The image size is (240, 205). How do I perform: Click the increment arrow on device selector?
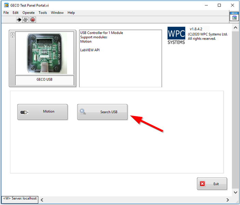[13, 34]
